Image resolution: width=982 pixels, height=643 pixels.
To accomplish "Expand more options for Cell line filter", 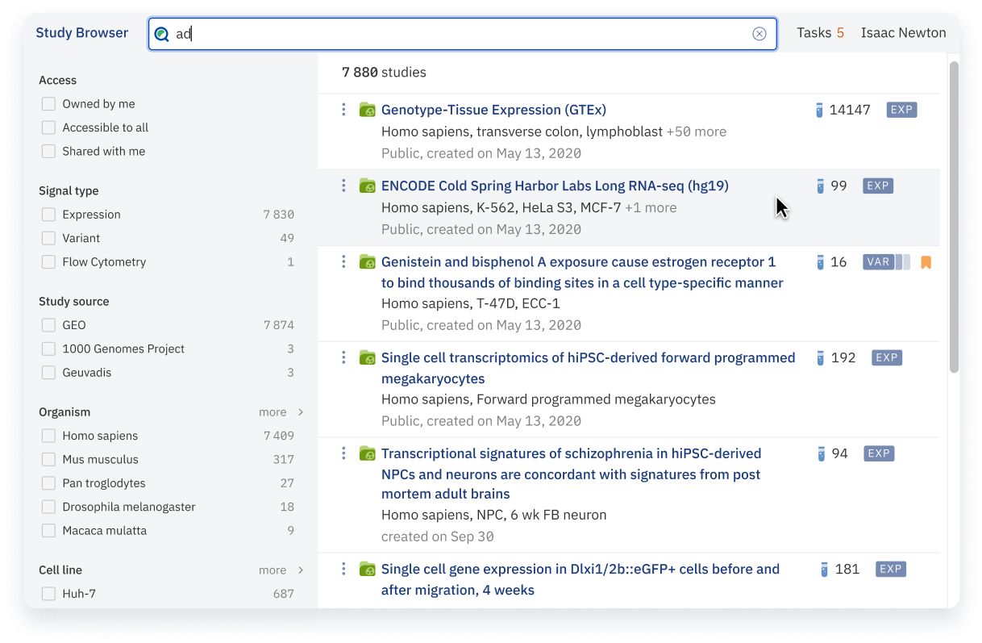I will (x=281, y=570).
